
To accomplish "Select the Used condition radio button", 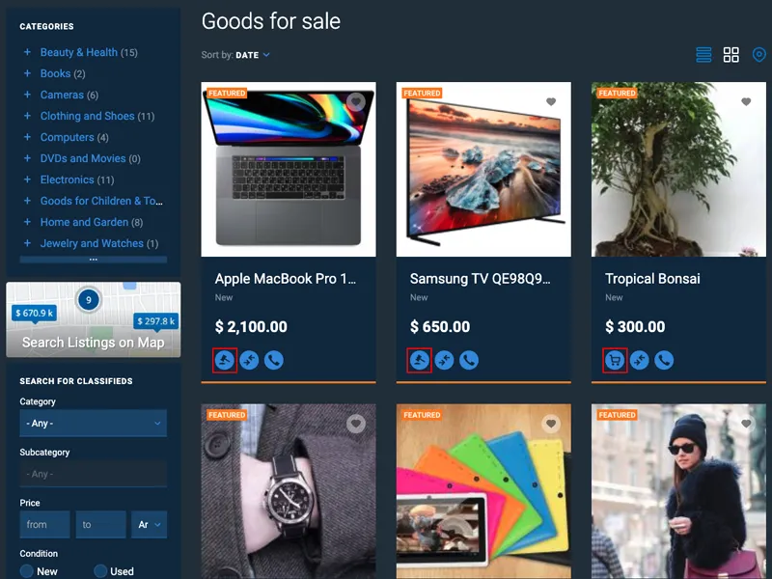I will pos(100,571).
